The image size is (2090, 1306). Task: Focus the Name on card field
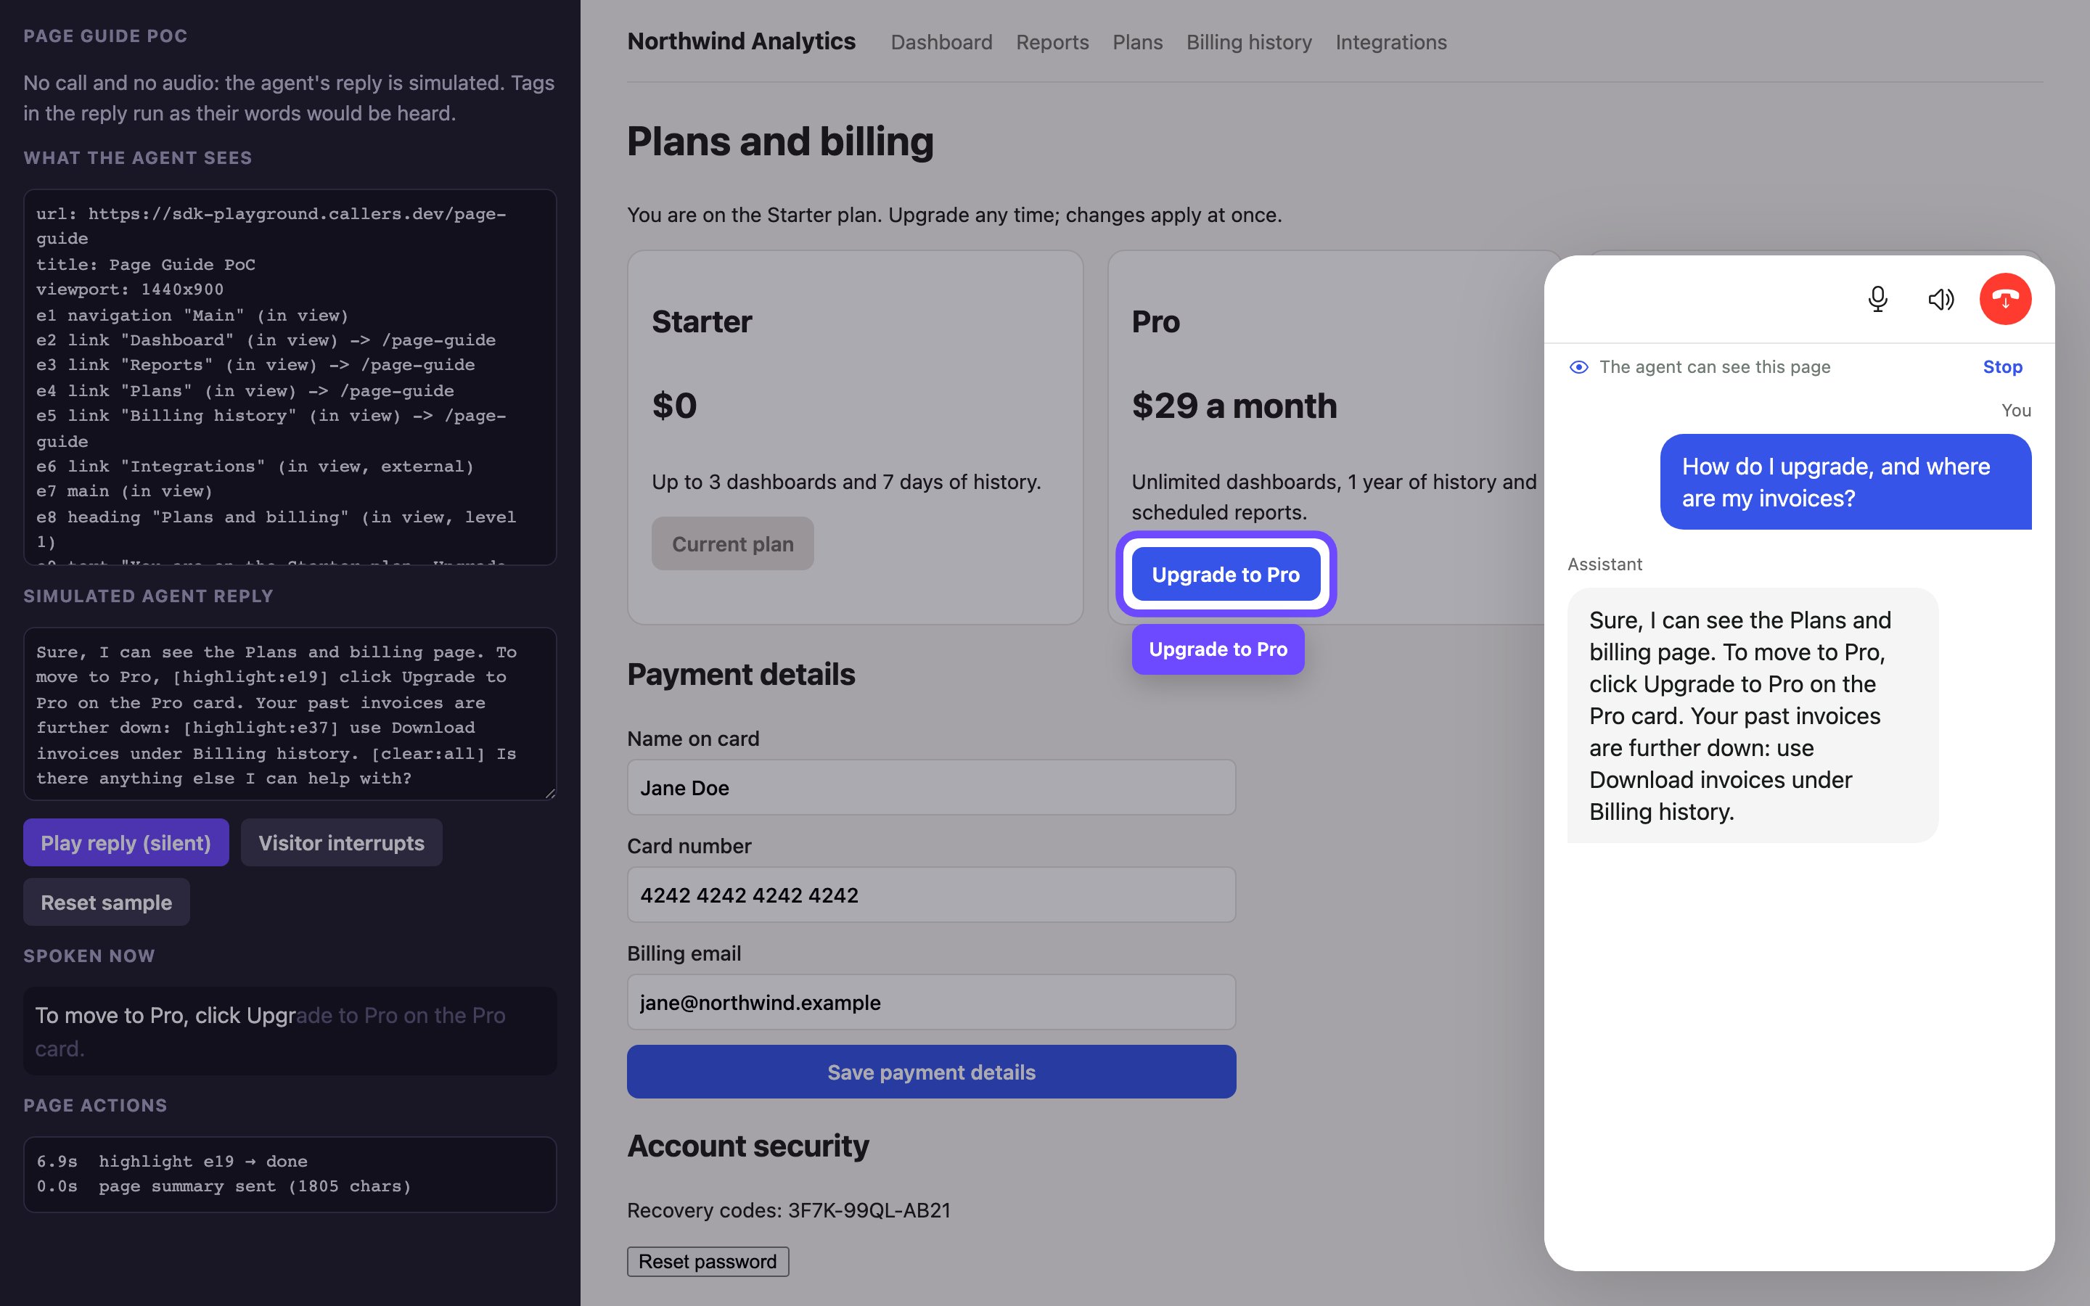(x=931, y=787)
